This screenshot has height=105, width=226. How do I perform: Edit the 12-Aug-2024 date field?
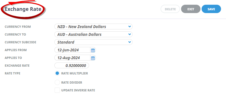click(x=72, y=58)
